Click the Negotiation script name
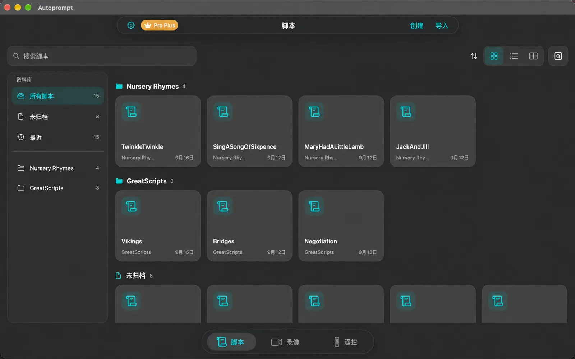 click(x=321, y=241)
